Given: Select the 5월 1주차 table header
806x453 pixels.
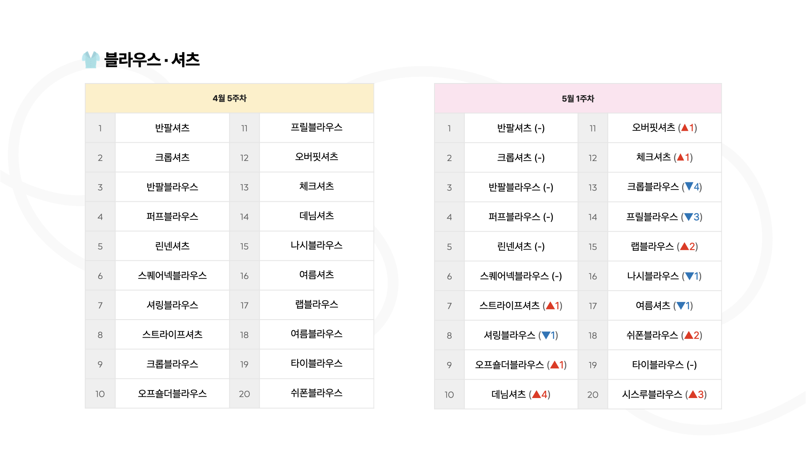Looking at the screenshot, I should (578, 99).
